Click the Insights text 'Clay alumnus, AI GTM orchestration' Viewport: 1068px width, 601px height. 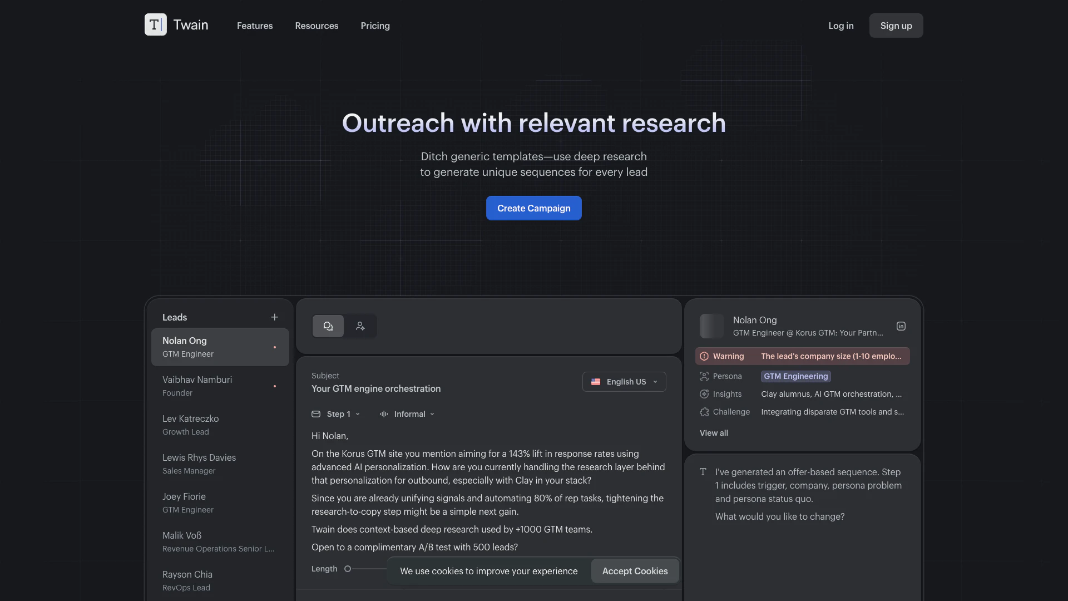[832, 394]
